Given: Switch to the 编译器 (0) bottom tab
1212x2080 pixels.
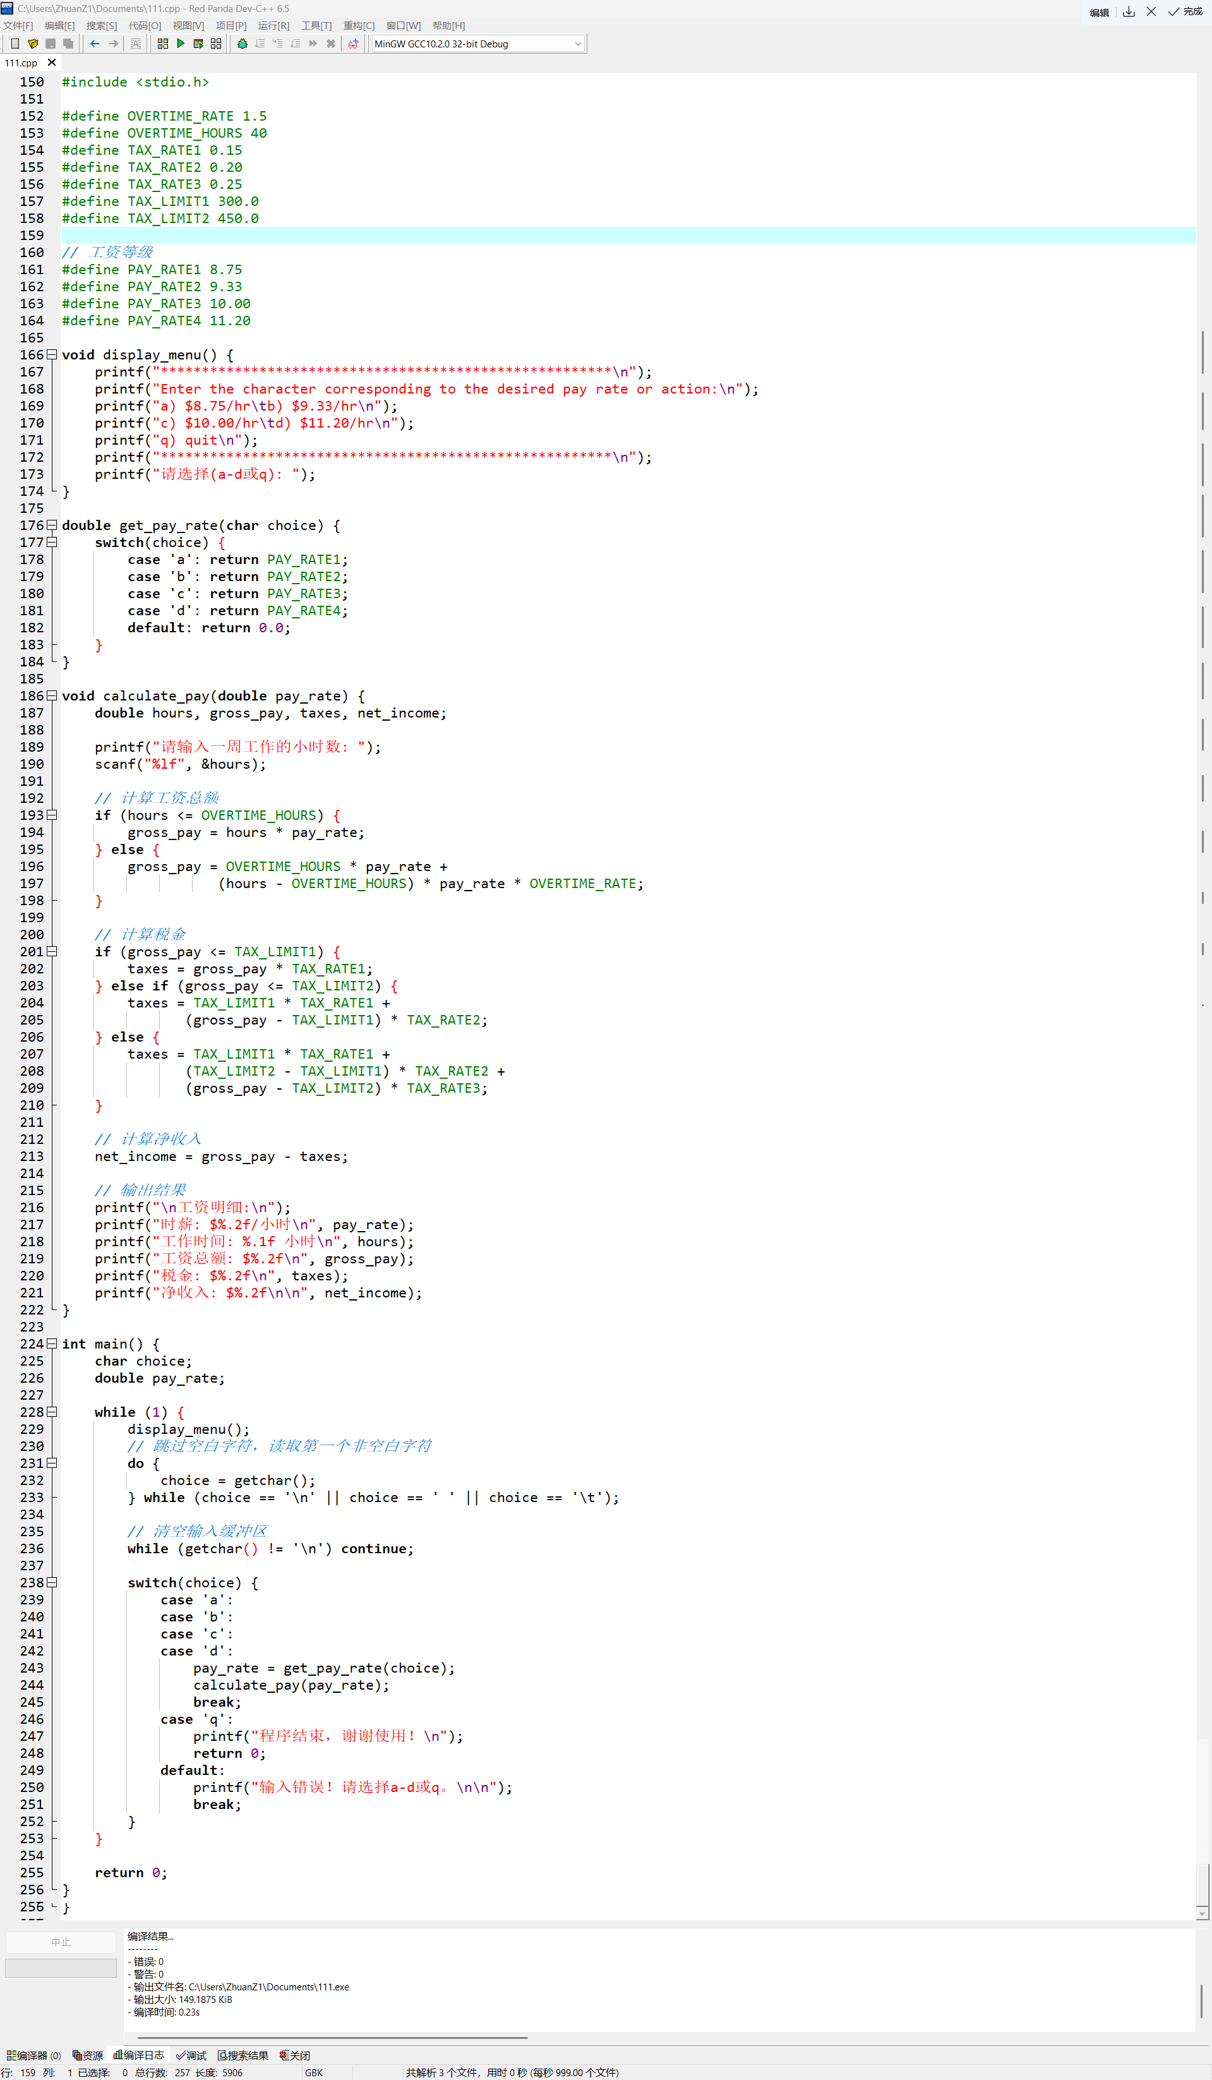Looking at the screenshot, I should pos(34,2055).
